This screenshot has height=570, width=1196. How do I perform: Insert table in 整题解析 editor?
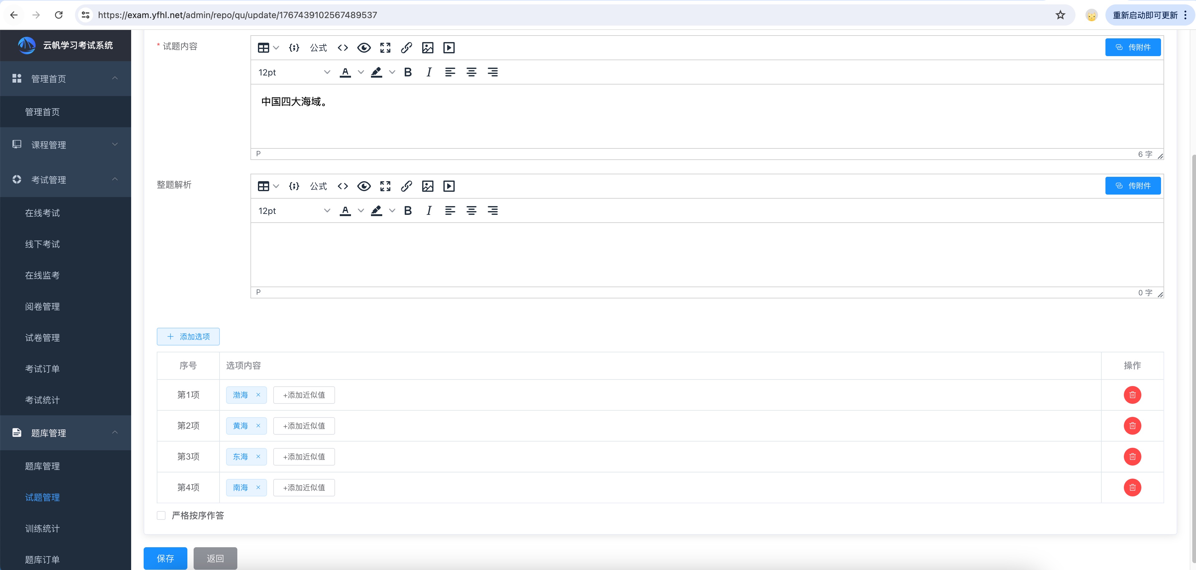pos(263,186)
